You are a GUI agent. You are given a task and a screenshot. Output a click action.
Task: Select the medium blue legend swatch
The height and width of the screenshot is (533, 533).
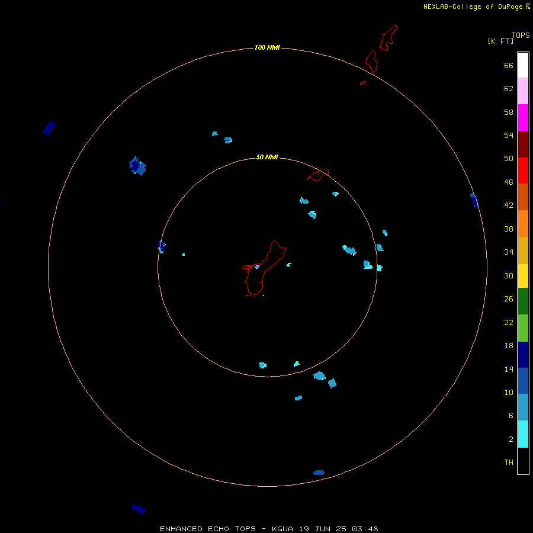tap(523, 381)
